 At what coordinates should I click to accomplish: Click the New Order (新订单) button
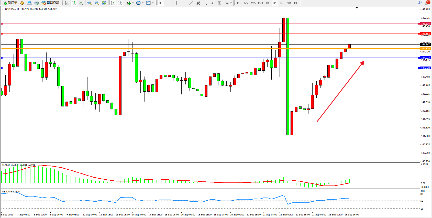(x=10, y=3)
